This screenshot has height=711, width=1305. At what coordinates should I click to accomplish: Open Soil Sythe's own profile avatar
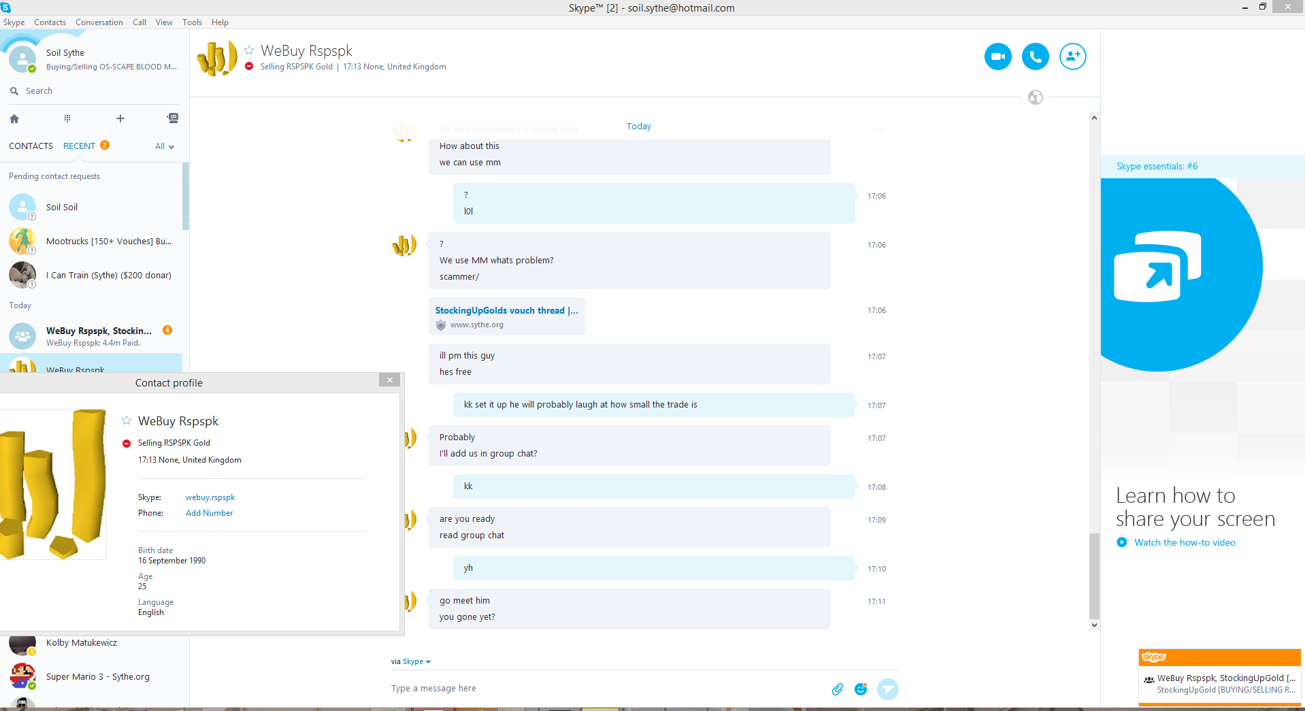22,59
